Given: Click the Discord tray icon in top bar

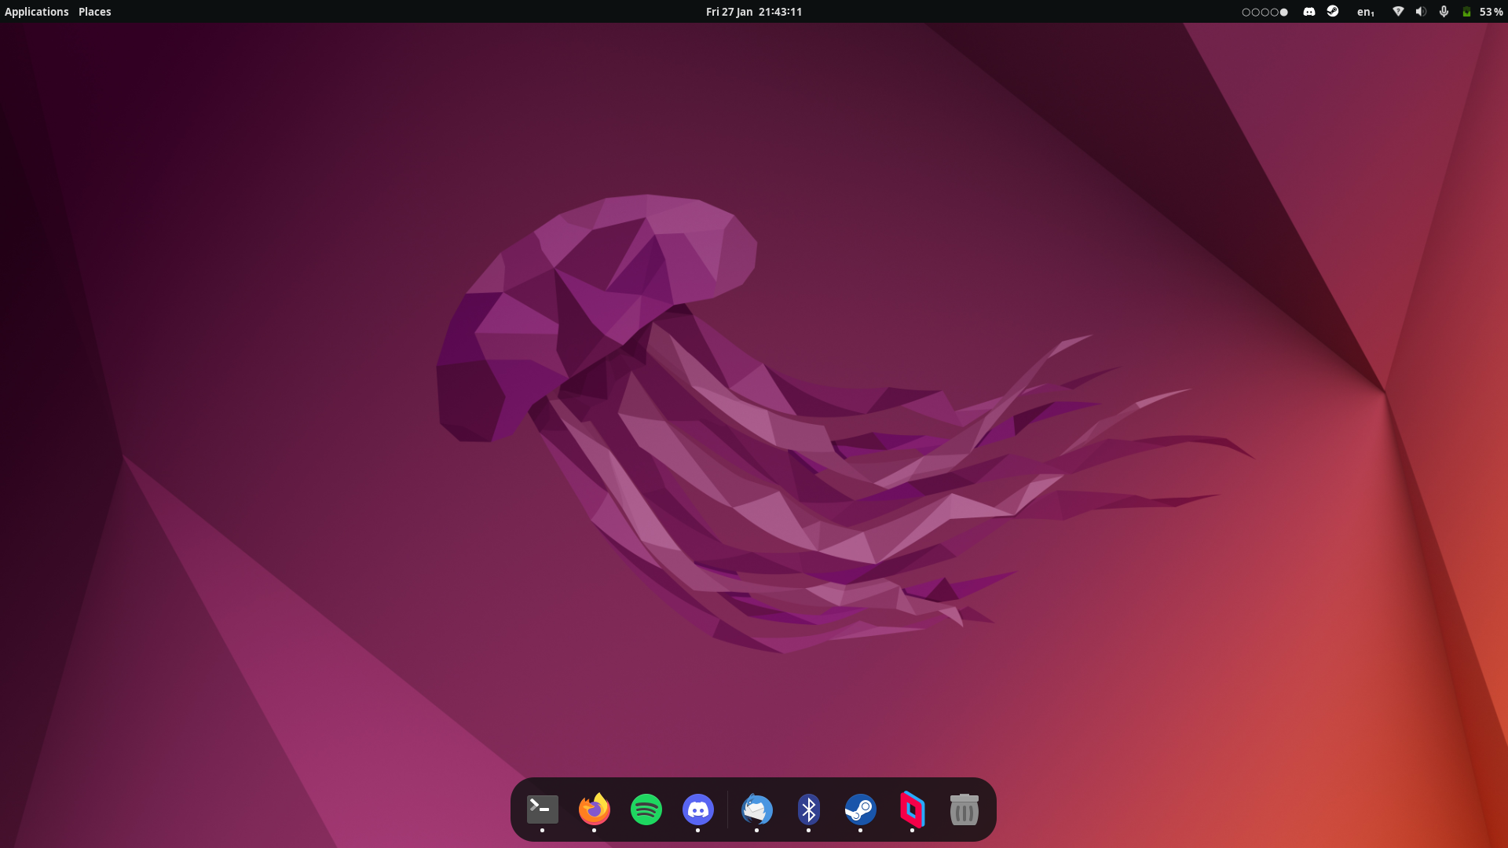Looking at the screenshot, I should 1309,12.
